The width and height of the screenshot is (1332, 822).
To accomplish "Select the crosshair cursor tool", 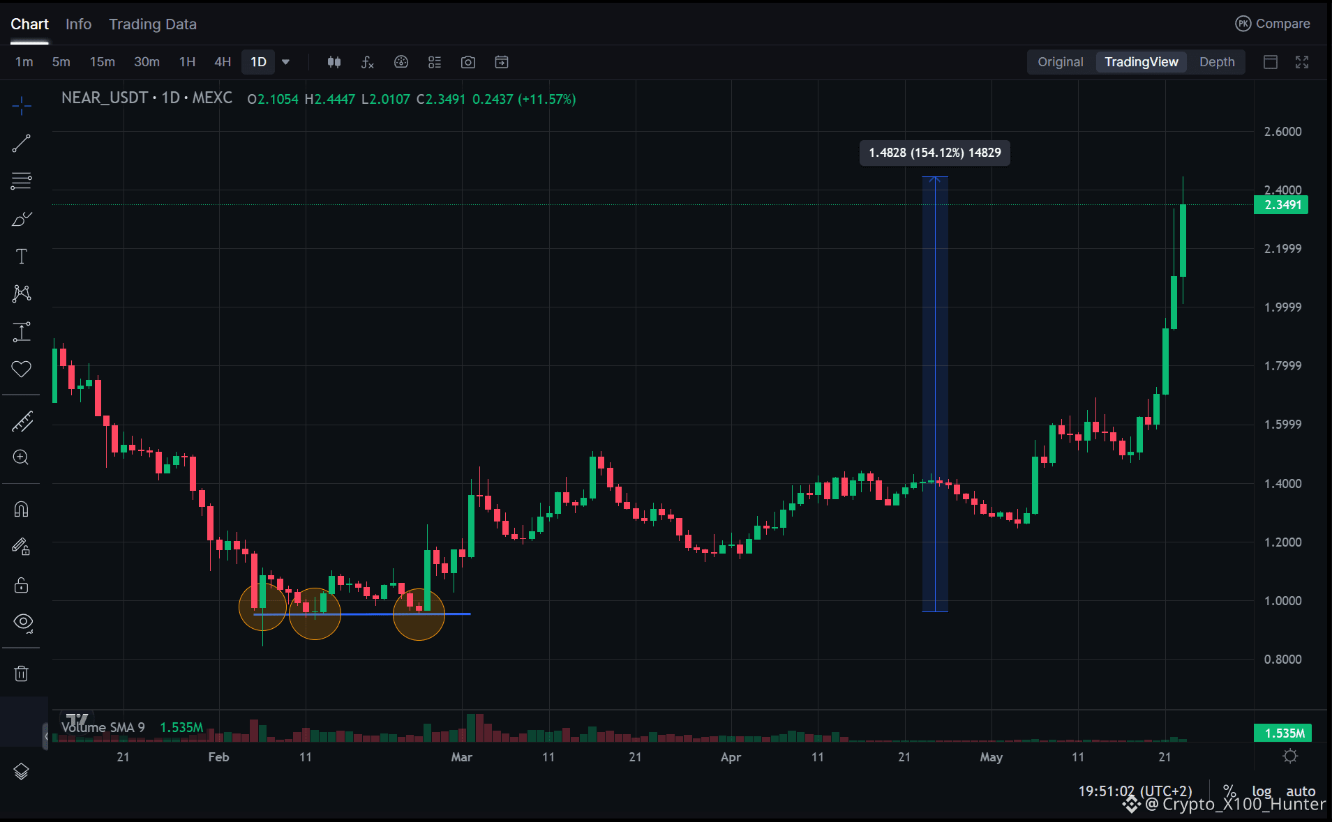I will [22, 106].
